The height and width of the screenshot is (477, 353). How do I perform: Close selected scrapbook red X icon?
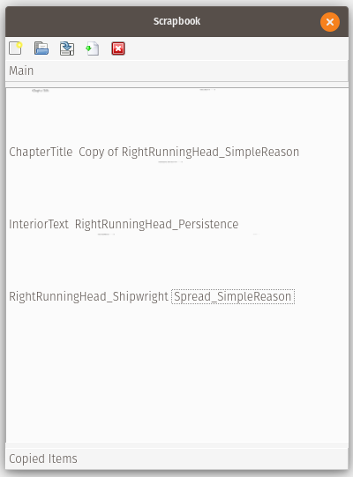(118, 48)
